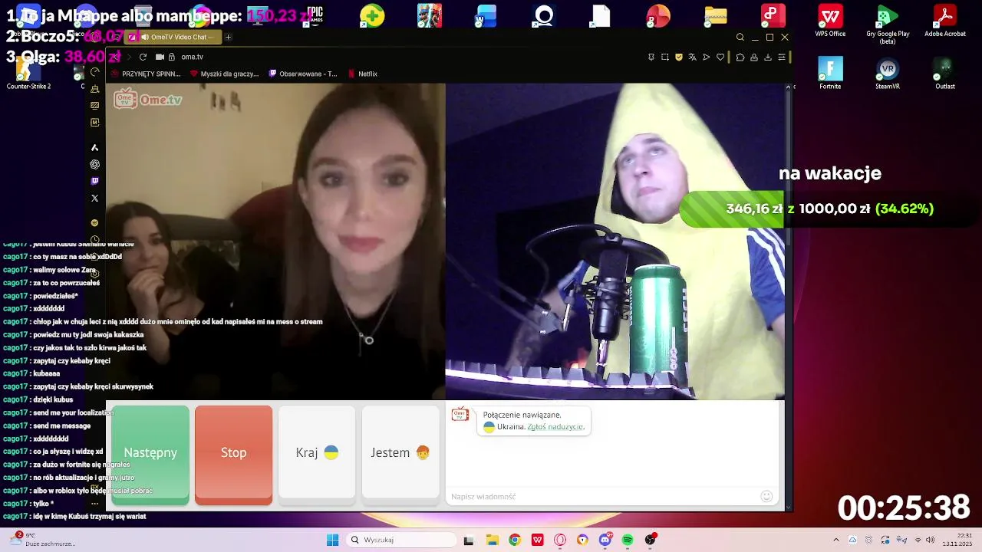The height and width of the screenshot is (552, 982).
Task: Open the extensions cube icon
Action: 740,57
